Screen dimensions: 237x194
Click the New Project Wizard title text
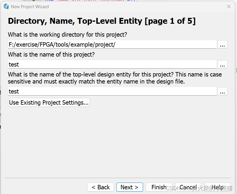click(30, 6)
